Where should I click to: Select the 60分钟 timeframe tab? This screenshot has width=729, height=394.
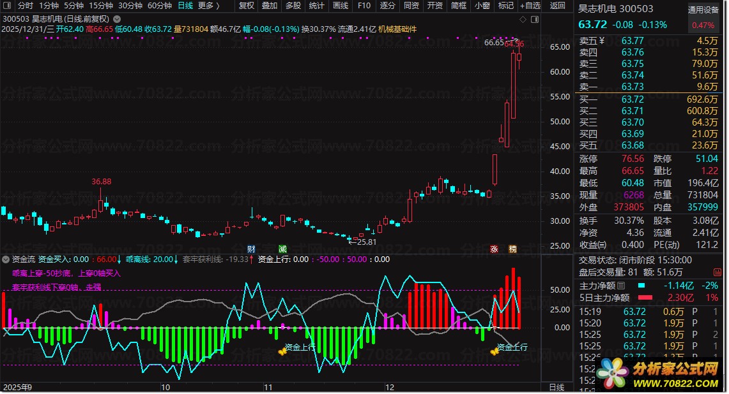(x=159, y=6)
